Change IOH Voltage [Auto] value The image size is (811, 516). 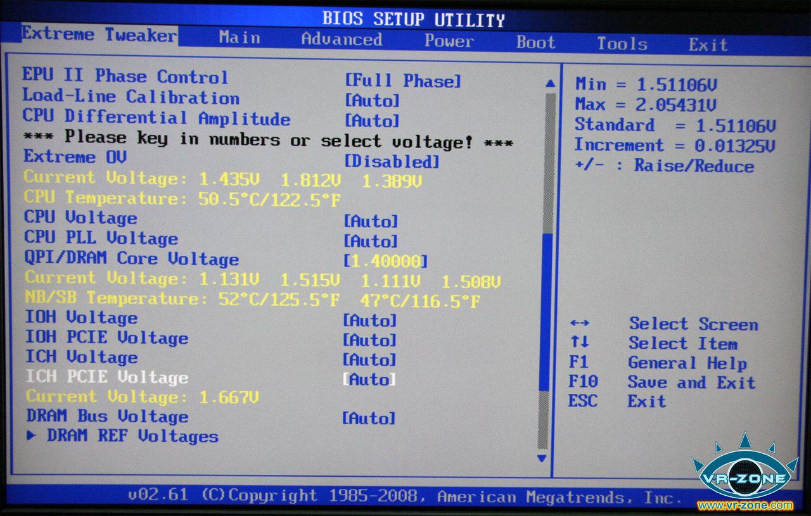tap(370, 320)
